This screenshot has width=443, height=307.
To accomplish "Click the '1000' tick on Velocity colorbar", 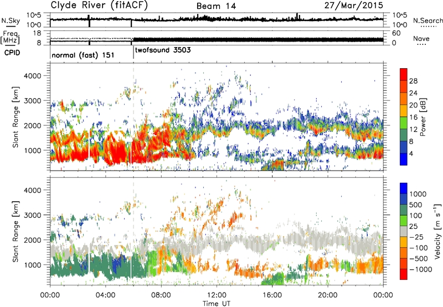I will [x=418, y=194].
